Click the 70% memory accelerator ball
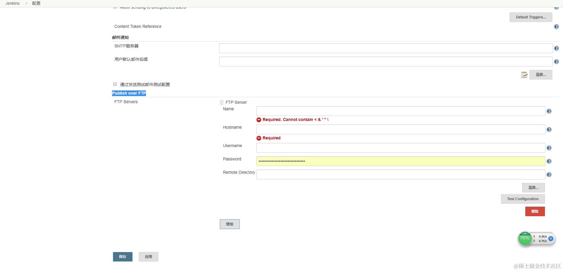This screenshot has width=563, height=271. (x=525, y=238)
